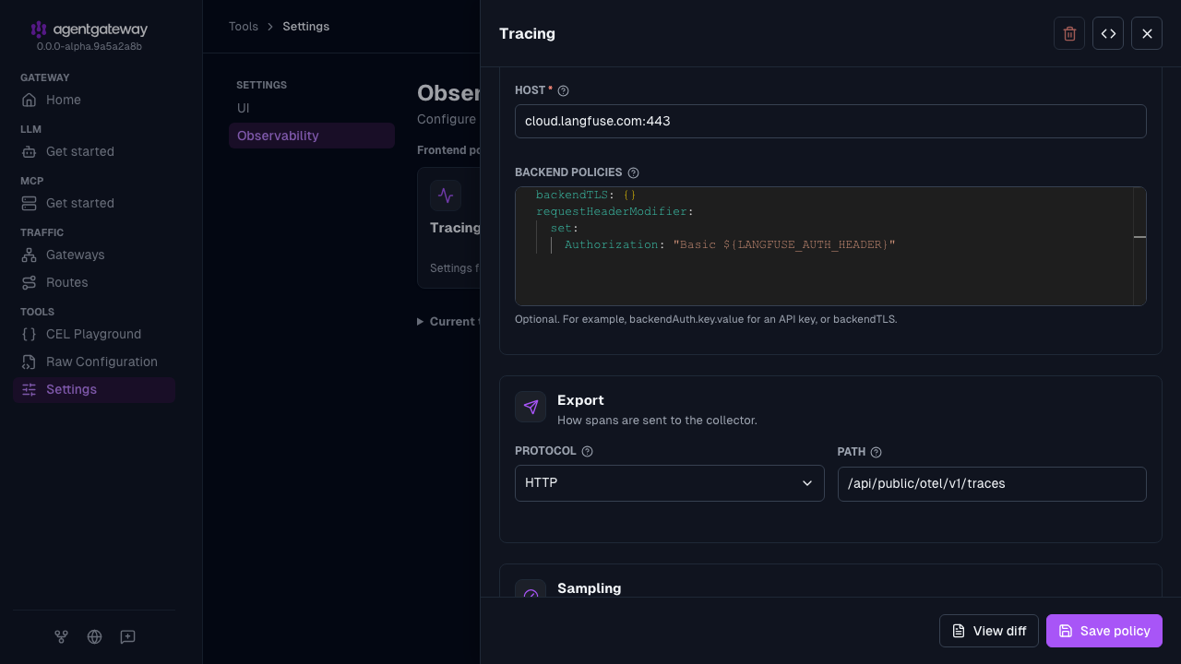Click the Settings breadcrumb
1181x664 pixels.
(x=305, y=27)
